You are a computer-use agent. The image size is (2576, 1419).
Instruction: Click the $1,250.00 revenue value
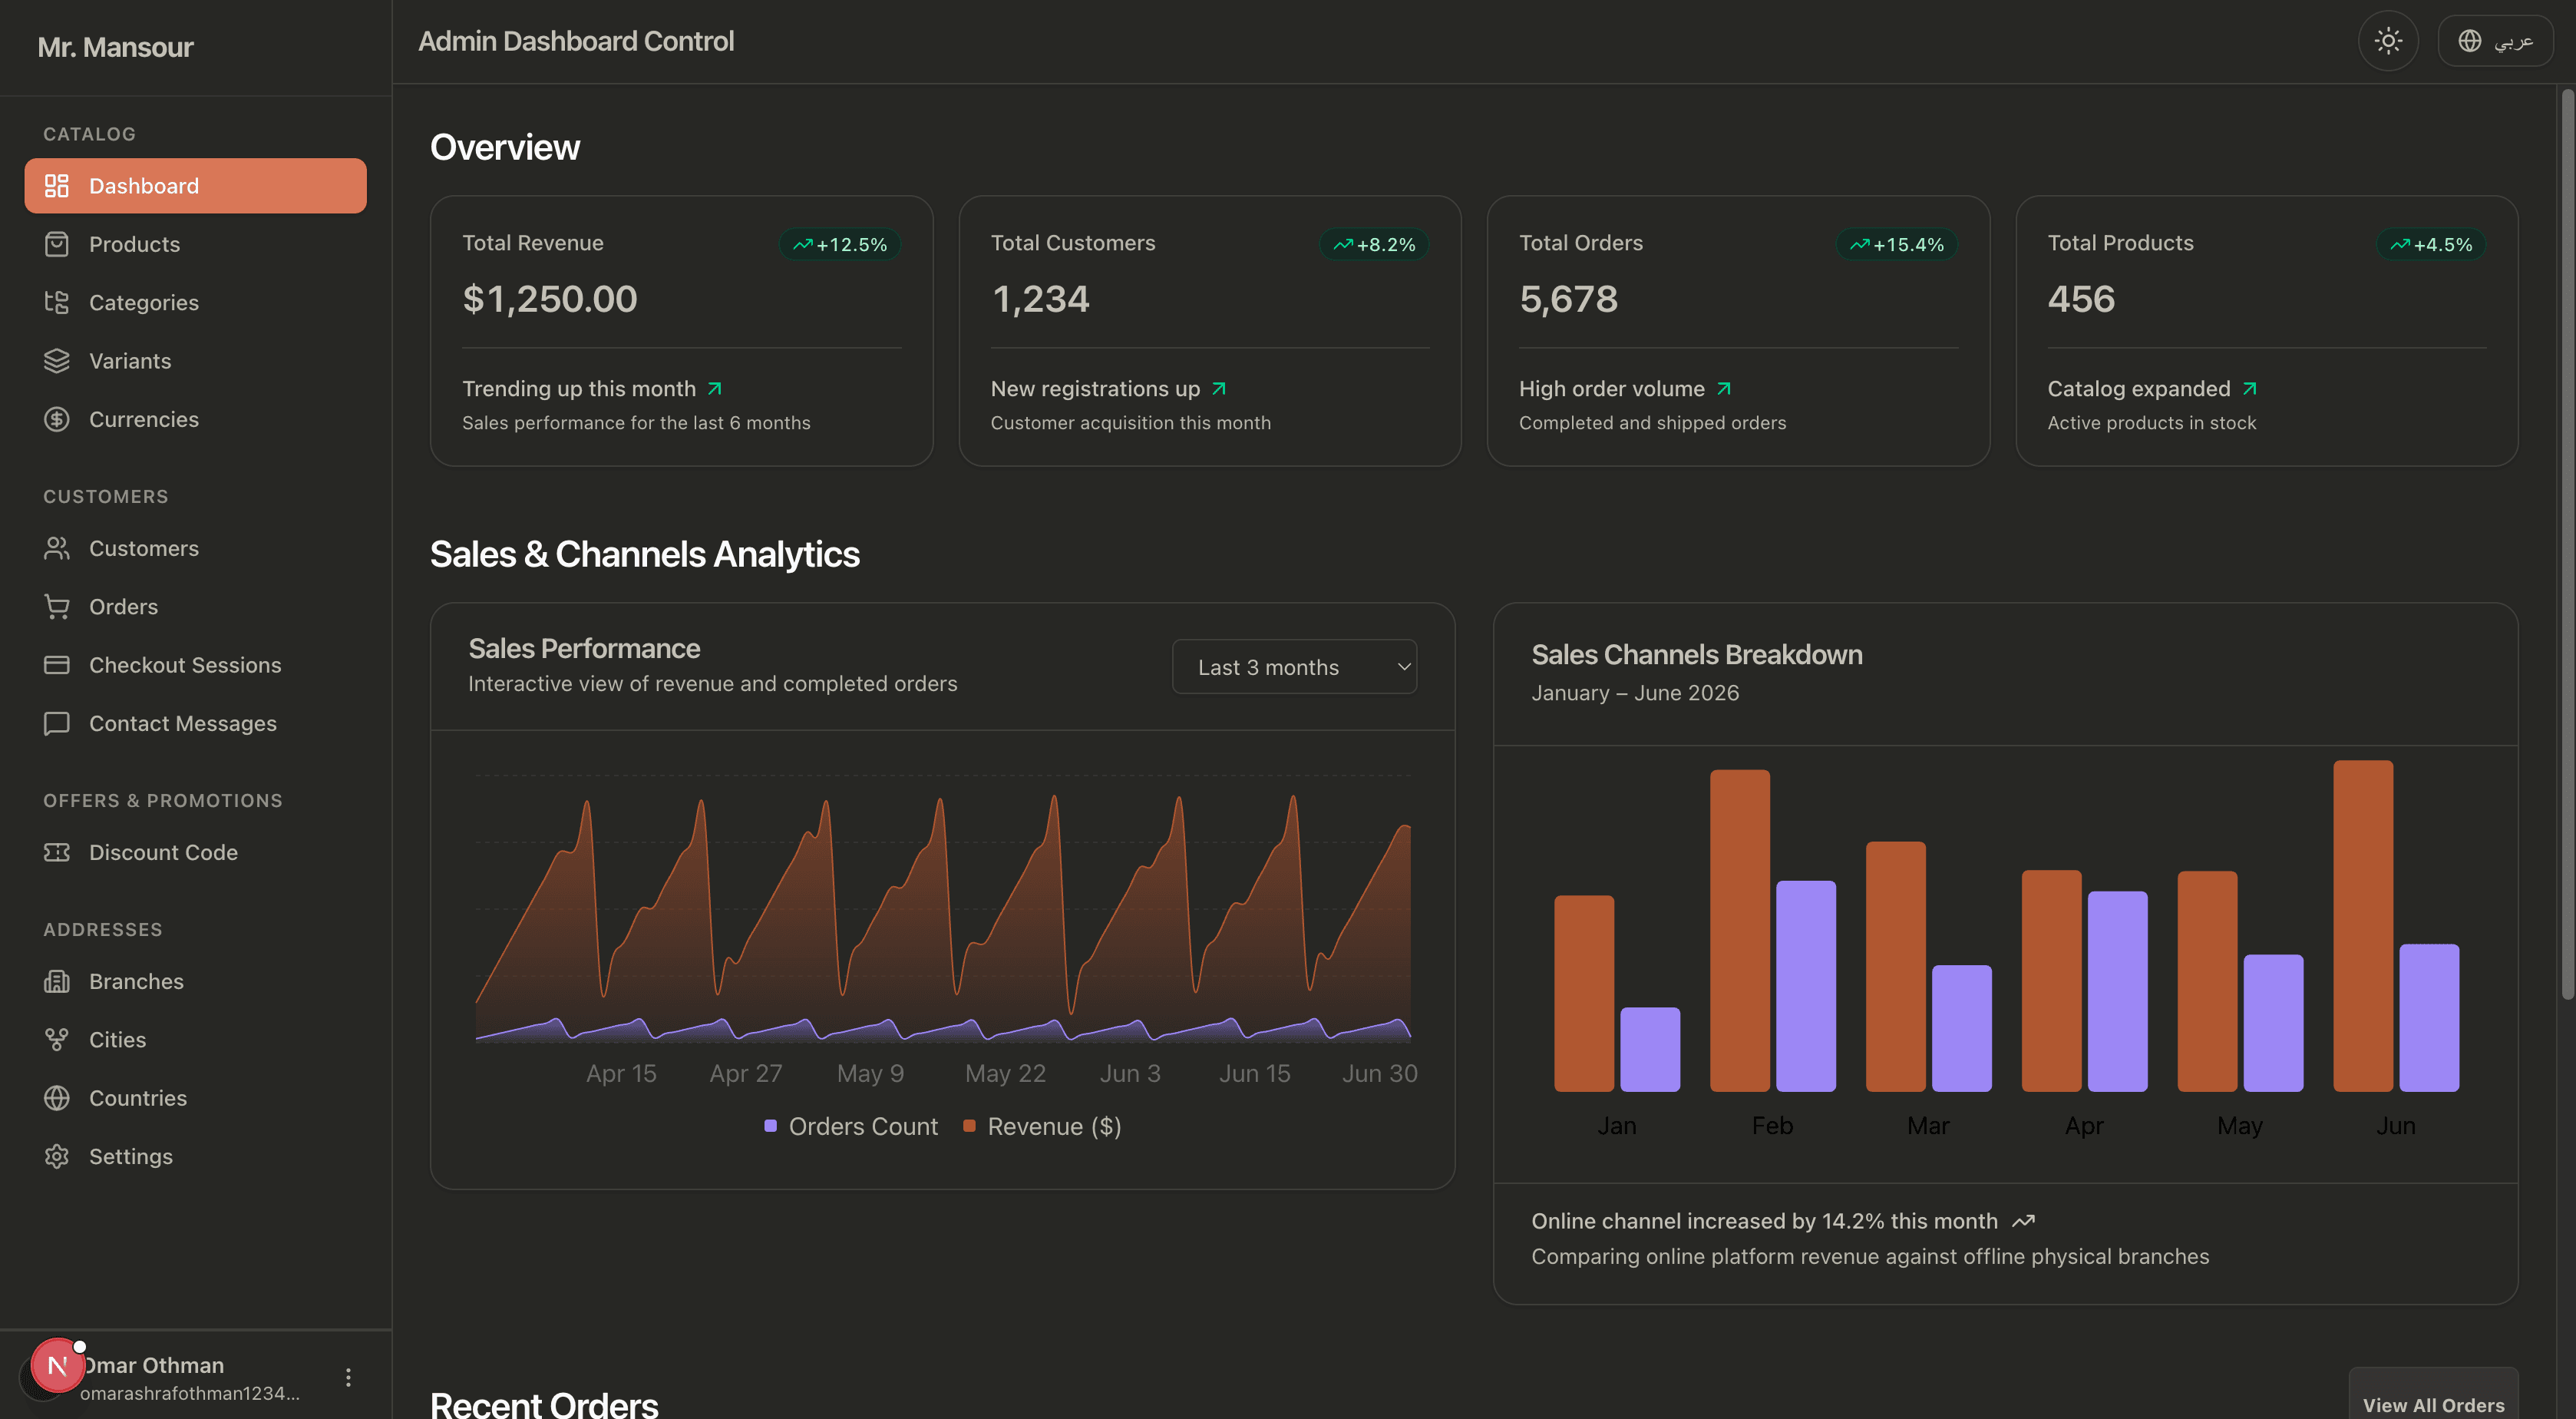549,299
